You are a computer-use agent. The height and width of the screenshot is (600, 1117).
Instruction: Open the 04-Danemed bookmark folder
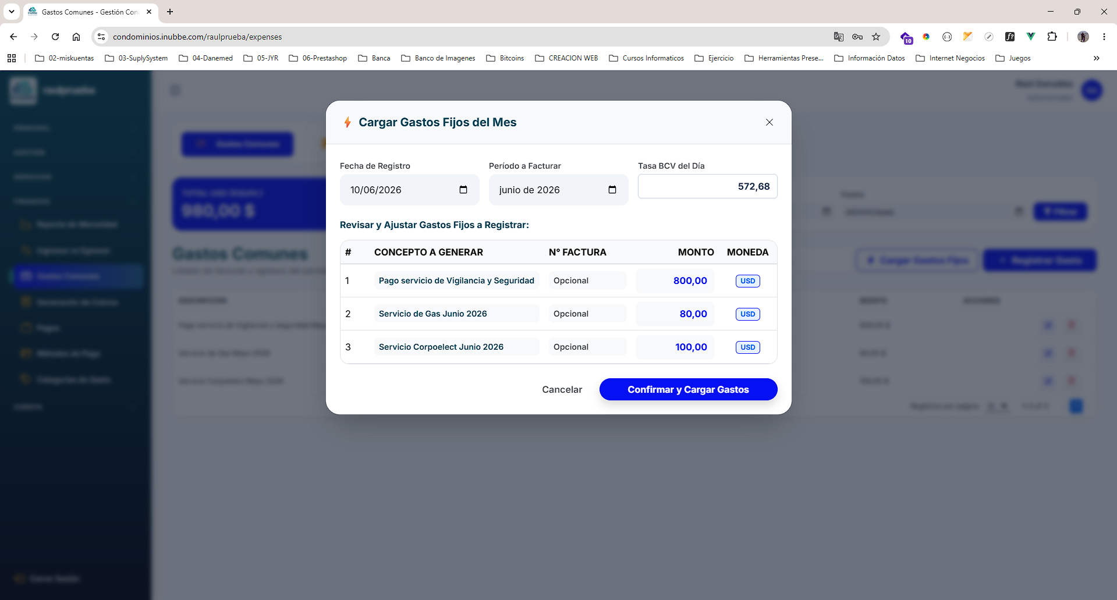(x=206, y=58)
